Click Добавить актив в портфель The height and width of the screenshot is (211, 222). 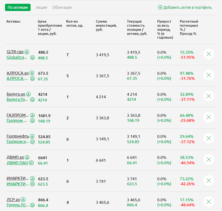point(185,7)
